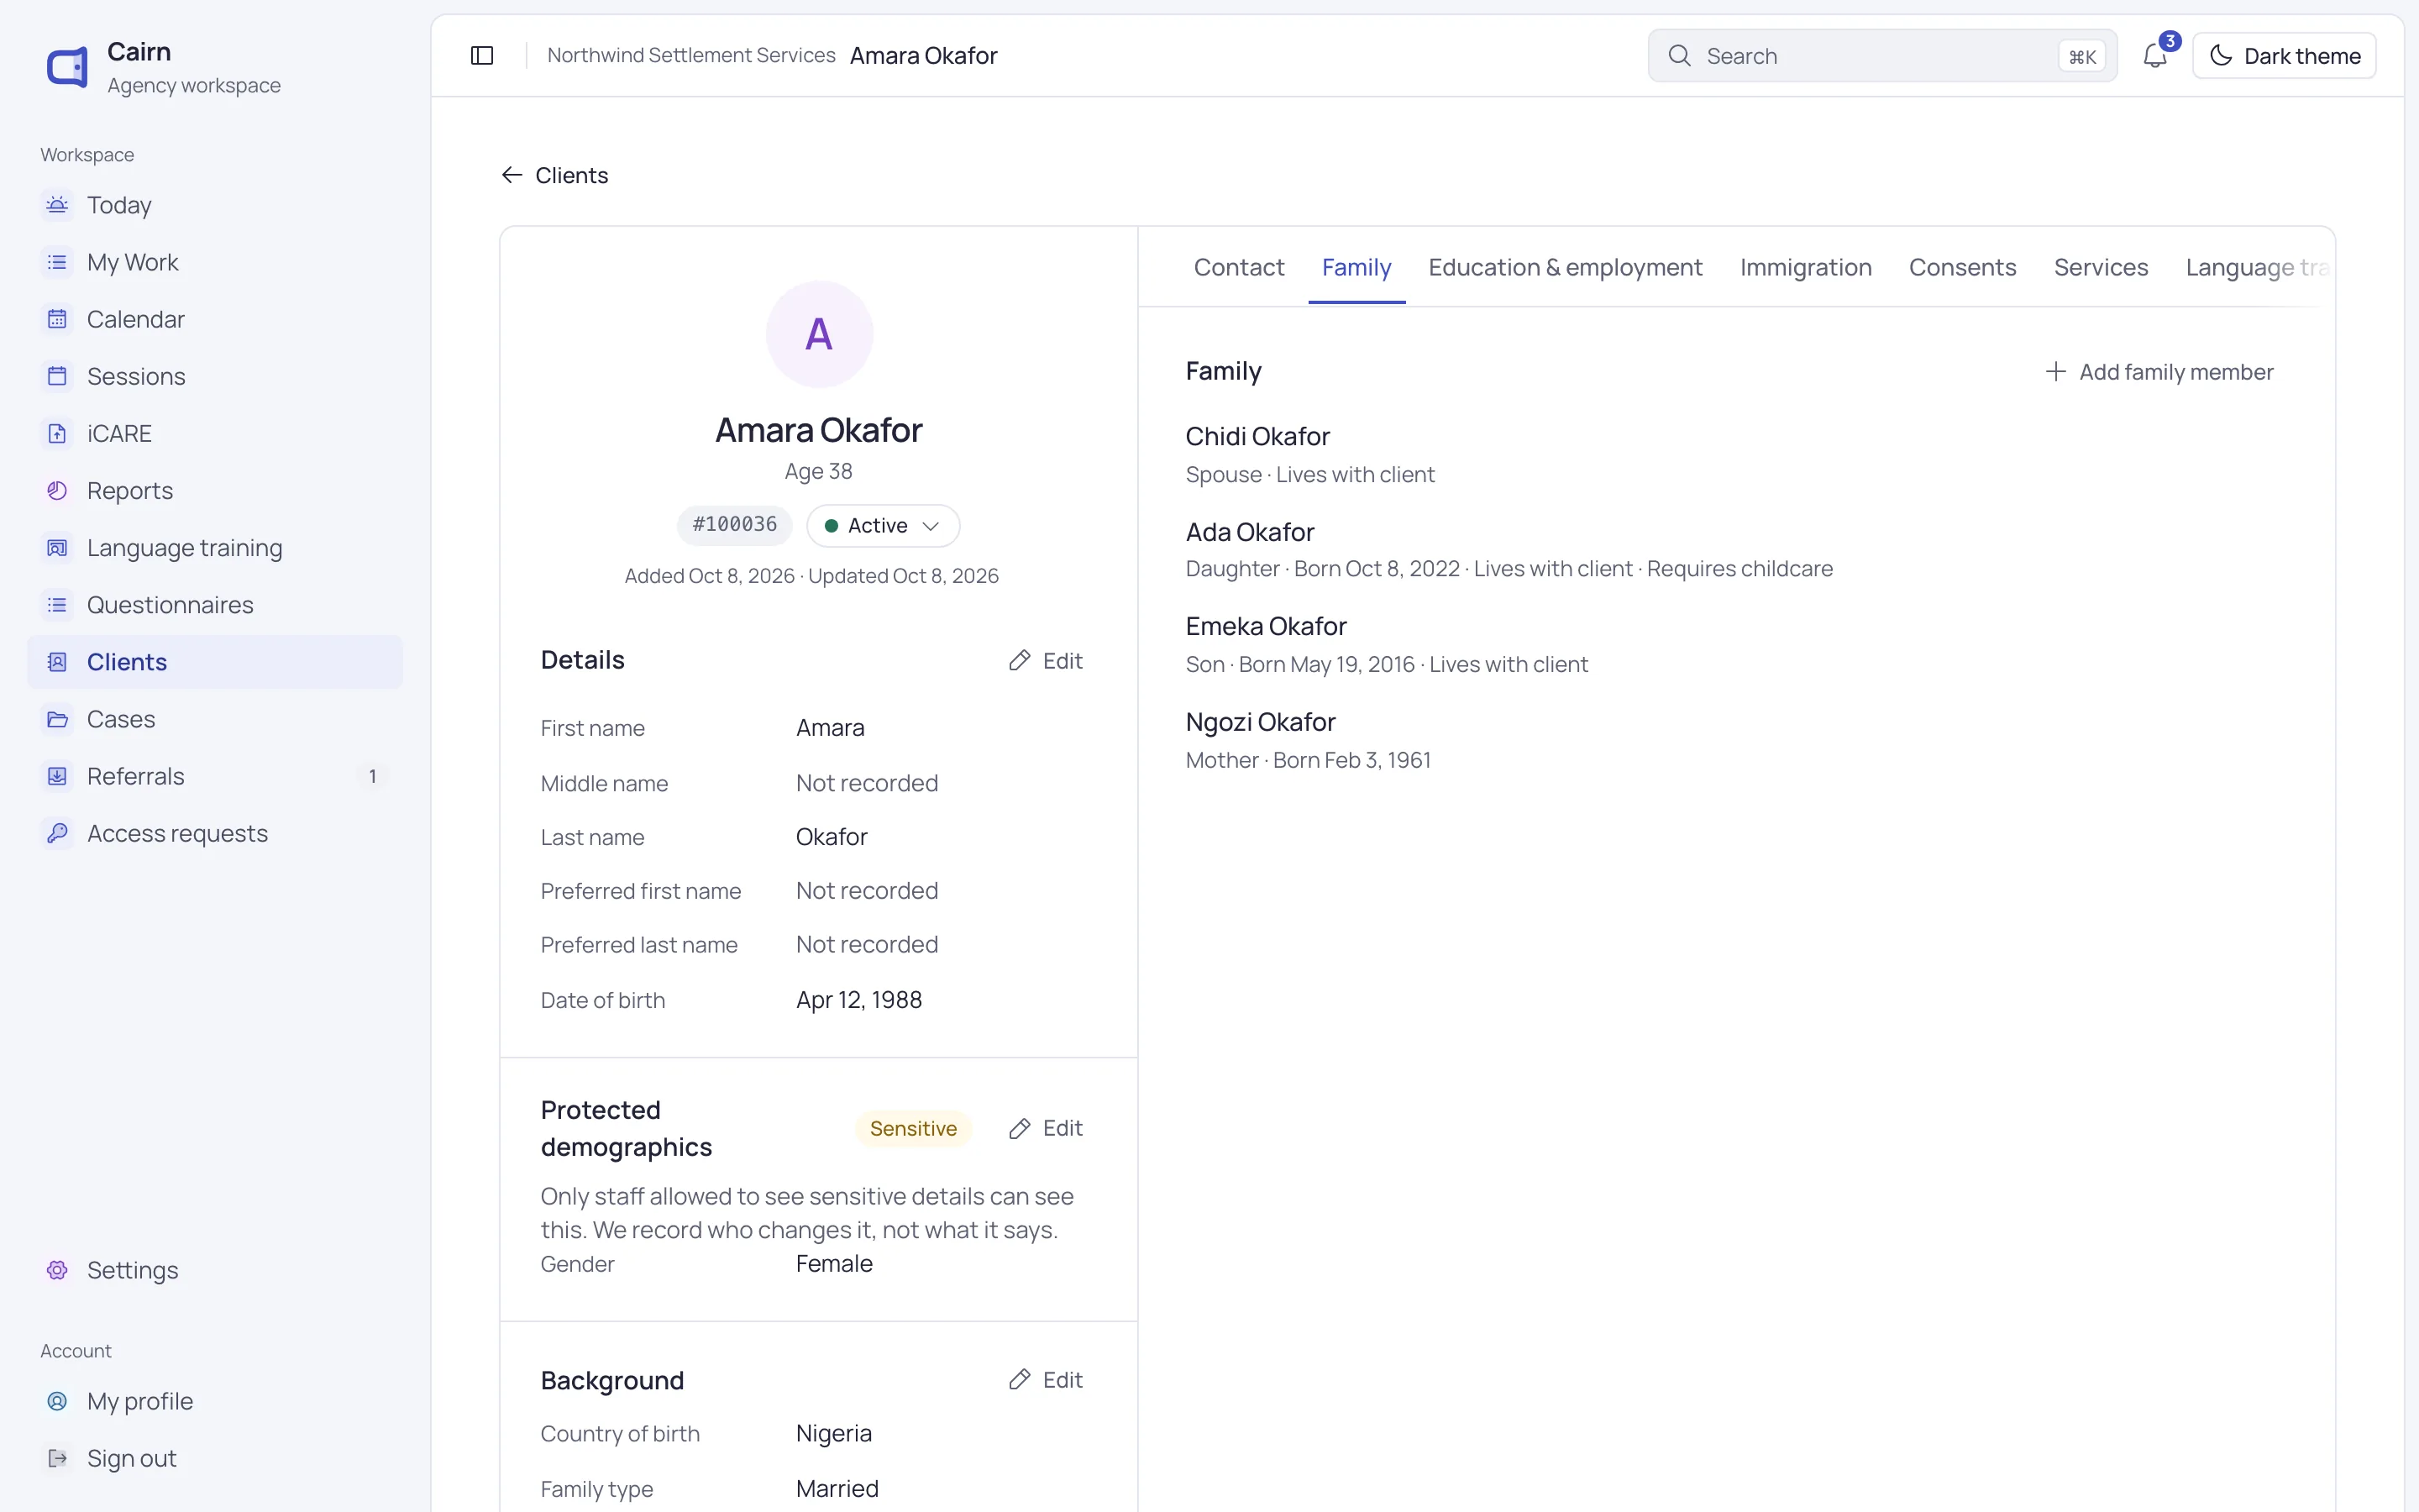Open the Services tab
The height and width of the screenshot is (1512, 2419).
tap(2100, 267)
